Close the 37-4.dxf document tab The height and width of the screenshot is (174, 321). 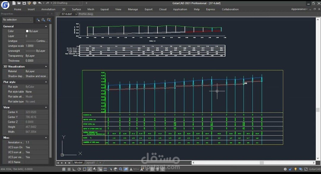tap(76, 14)
